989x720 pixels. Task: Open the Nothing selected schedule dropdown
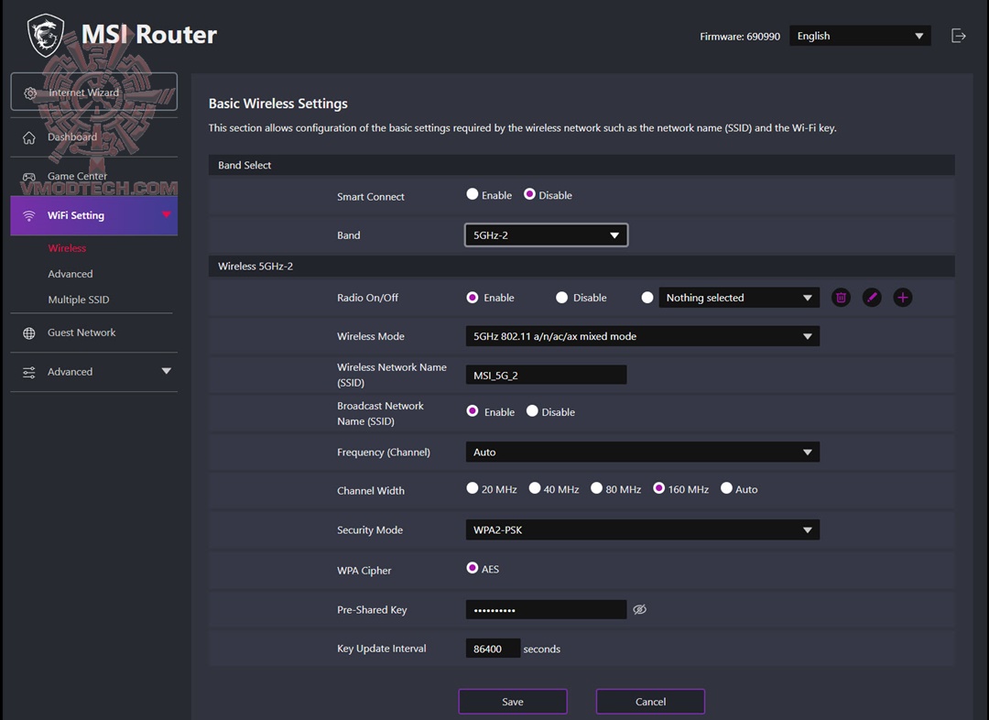739,297
